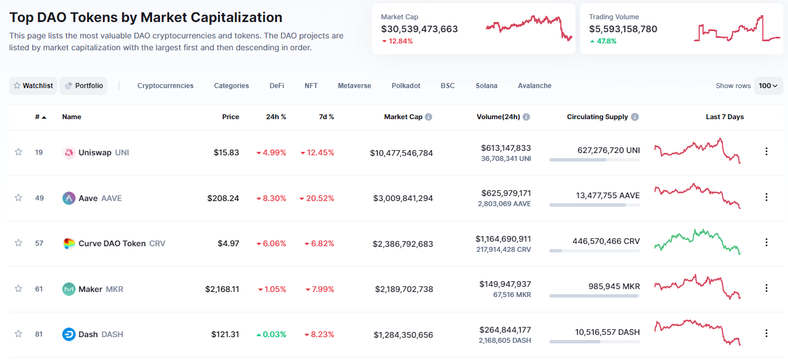788x362 pixels.
Task: Sort table by 7d % column
Action: coord(326,117)
